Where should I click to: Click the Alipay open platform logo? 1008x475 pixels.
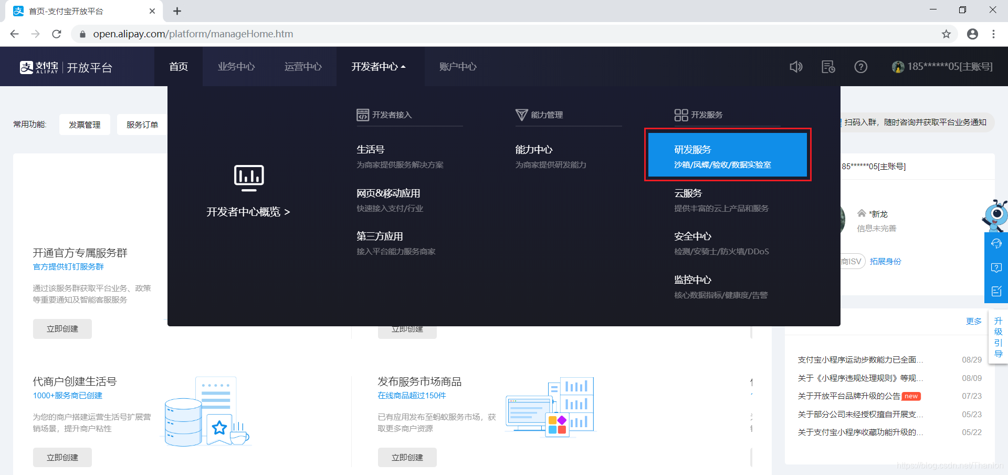pos(66,67)
